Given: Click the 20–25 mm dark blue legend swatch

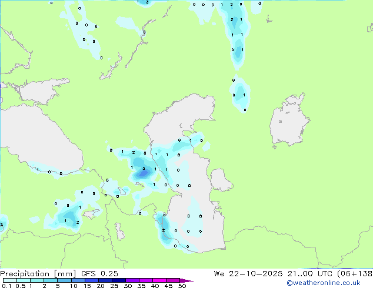Looking at the screenshot, I should [x=105, y=280].
